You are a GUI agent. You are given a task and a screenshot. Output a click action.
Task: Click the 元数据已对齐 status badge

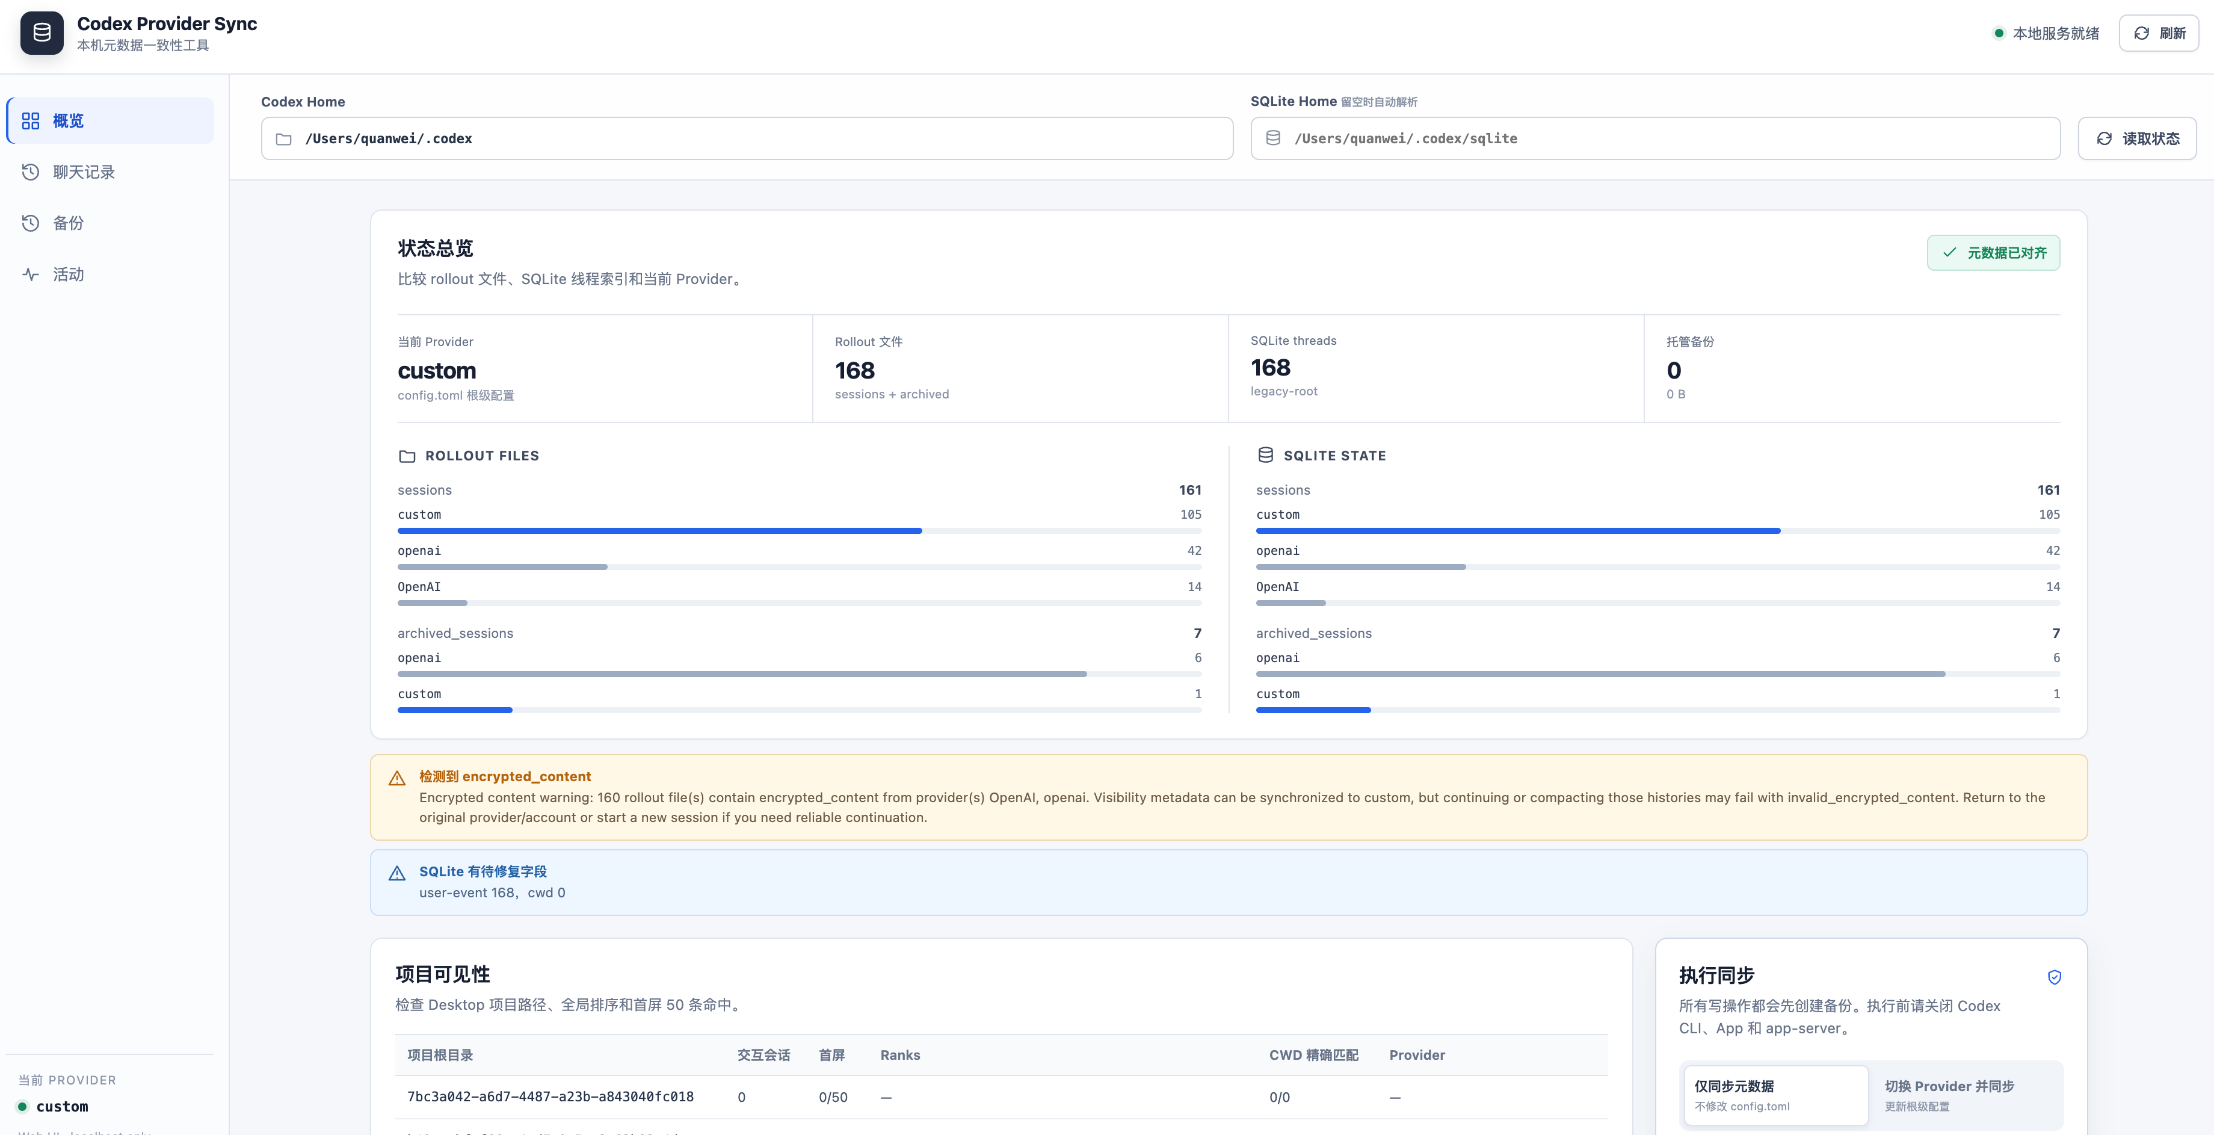tap(1993, 253)
